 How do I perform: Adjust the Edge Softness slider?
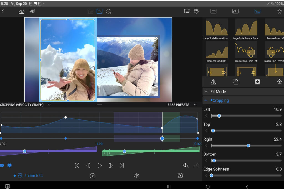(211, 175)
